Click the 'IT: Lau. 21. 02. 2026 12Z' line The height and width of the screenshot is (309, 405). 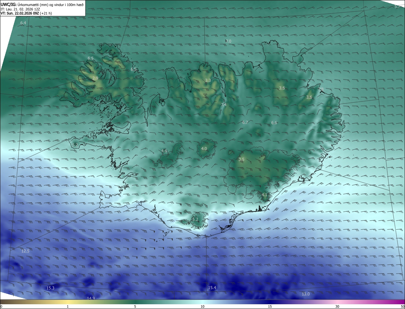tap(20, 9)
